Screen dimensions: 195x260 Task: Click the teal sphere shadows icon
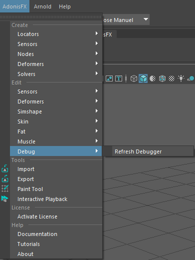pyautogui.click(x=191, y=78)
